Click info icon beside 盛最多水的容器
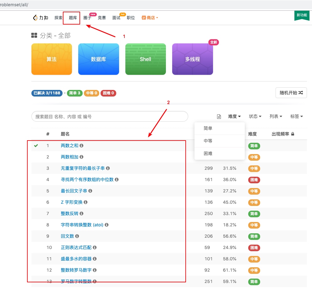Viewport: 312px width, 288px height. point(95,259)
